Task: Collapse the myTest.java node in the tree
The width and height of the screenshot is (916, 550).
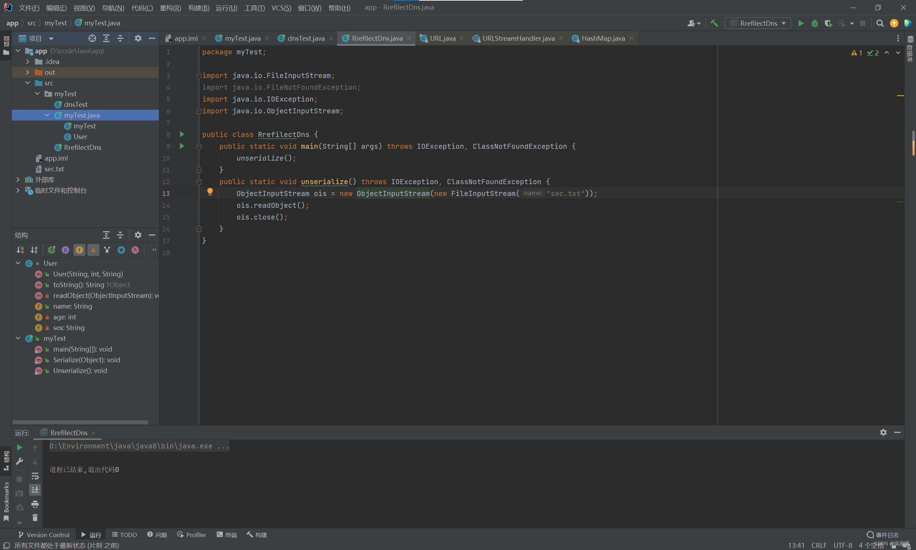Action: (x=47, y=115)
